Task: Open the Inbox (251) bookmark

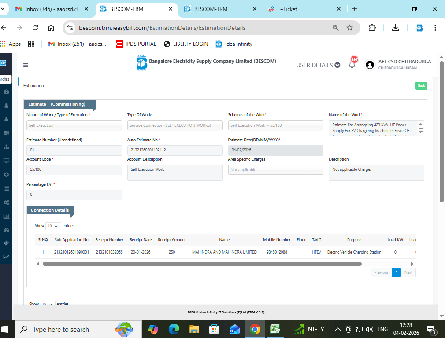Action: click(77, 44)
